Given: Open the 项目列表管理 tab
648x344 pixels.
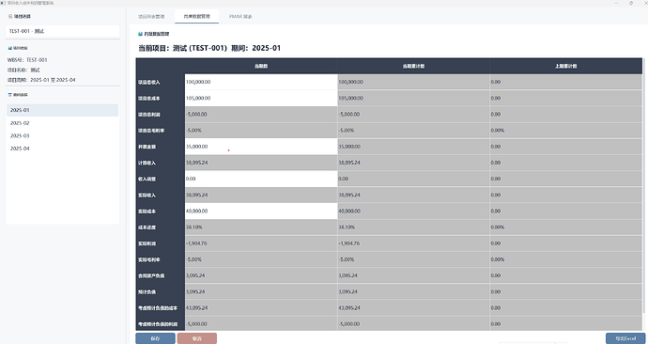Looking at the screenshot, I should pos(151,17).
